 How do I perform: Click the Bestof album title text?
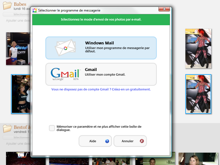[x=22, y=127]
